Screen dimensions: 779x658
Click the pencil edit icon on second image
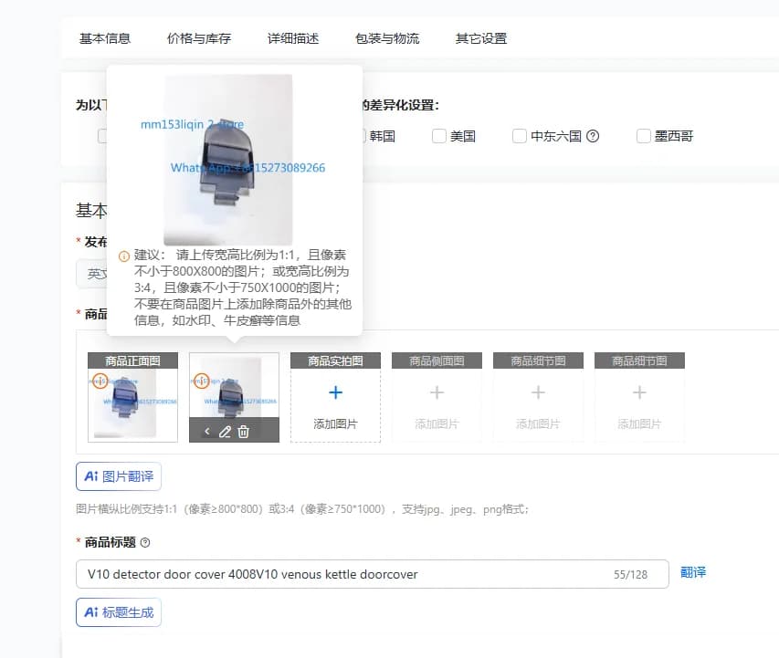(225, 432)
